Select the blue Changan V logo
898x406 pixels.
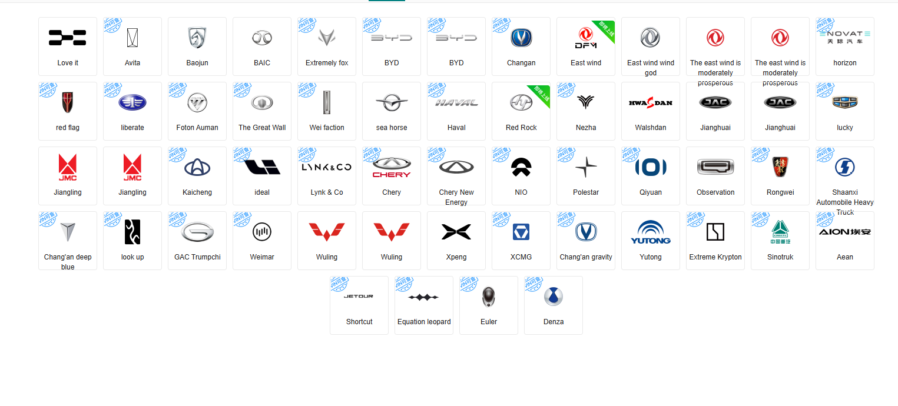(521, 38)
